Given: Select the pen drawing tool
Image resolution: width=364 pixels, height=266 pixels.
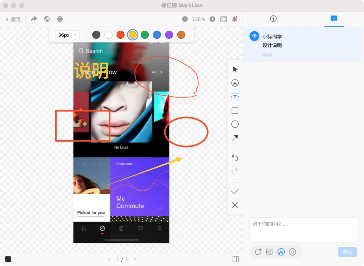Looking at the screenshot, I should pyautogui.click(x=235, y=83).
